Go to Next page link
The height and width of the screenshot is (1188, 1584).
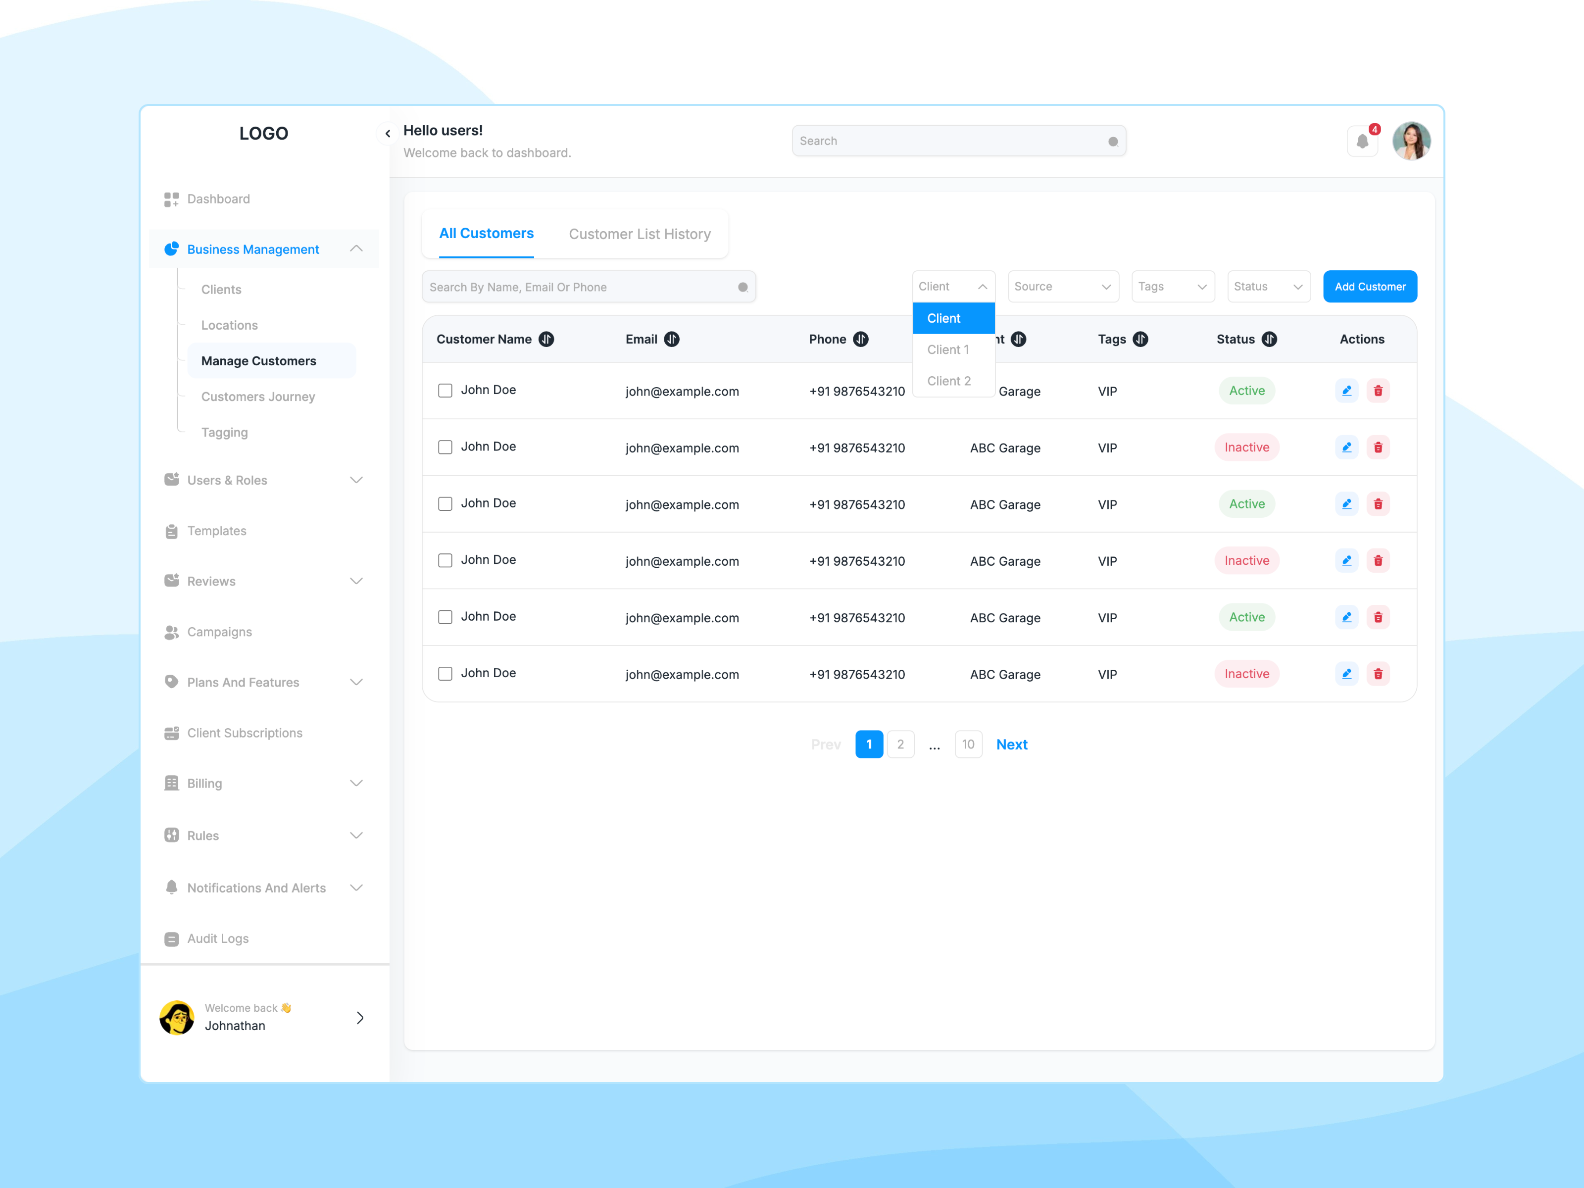(x=1011, y=745)
